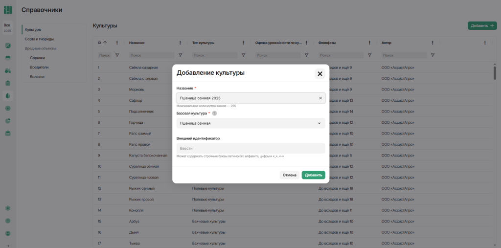Open Сорта и гибриды in the side menu
Viewport: 501px width, 248px height.
click(x=39, y=39)
